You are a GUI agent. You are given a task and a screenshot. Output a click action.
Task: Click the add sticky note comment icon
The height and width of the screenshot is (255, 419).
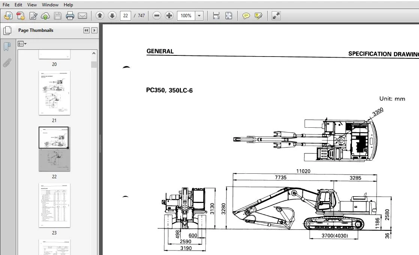pyautogui.click(x=246, y=16)
